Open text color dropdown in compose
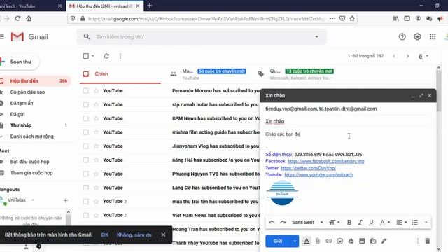Viewport: 448px width, 252px height. 385,223
